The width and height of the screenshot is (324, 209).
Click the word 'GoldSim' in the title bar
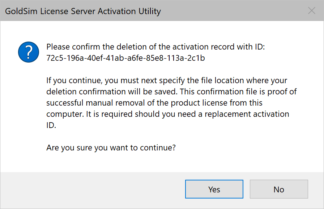coord(21,11)
